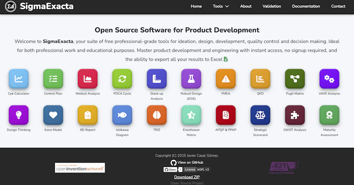Open the Validation menu item

tap(272, 6)
